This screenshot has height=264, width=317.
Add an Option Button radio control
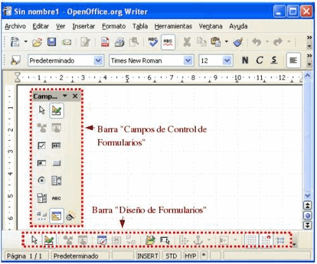click(42, 180)
